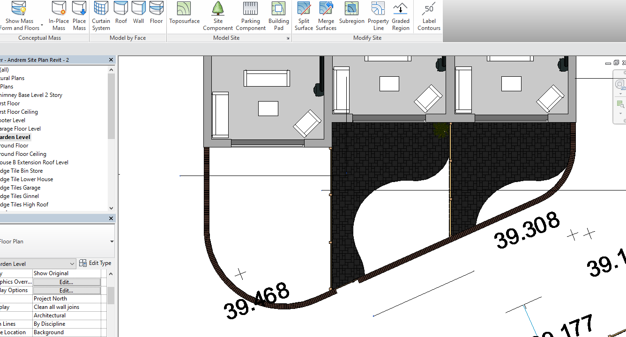Expand the zoom options dropdown arrow
Viewport: 626px width, 337px height.
pyautogui.click(x=621, y=113)
